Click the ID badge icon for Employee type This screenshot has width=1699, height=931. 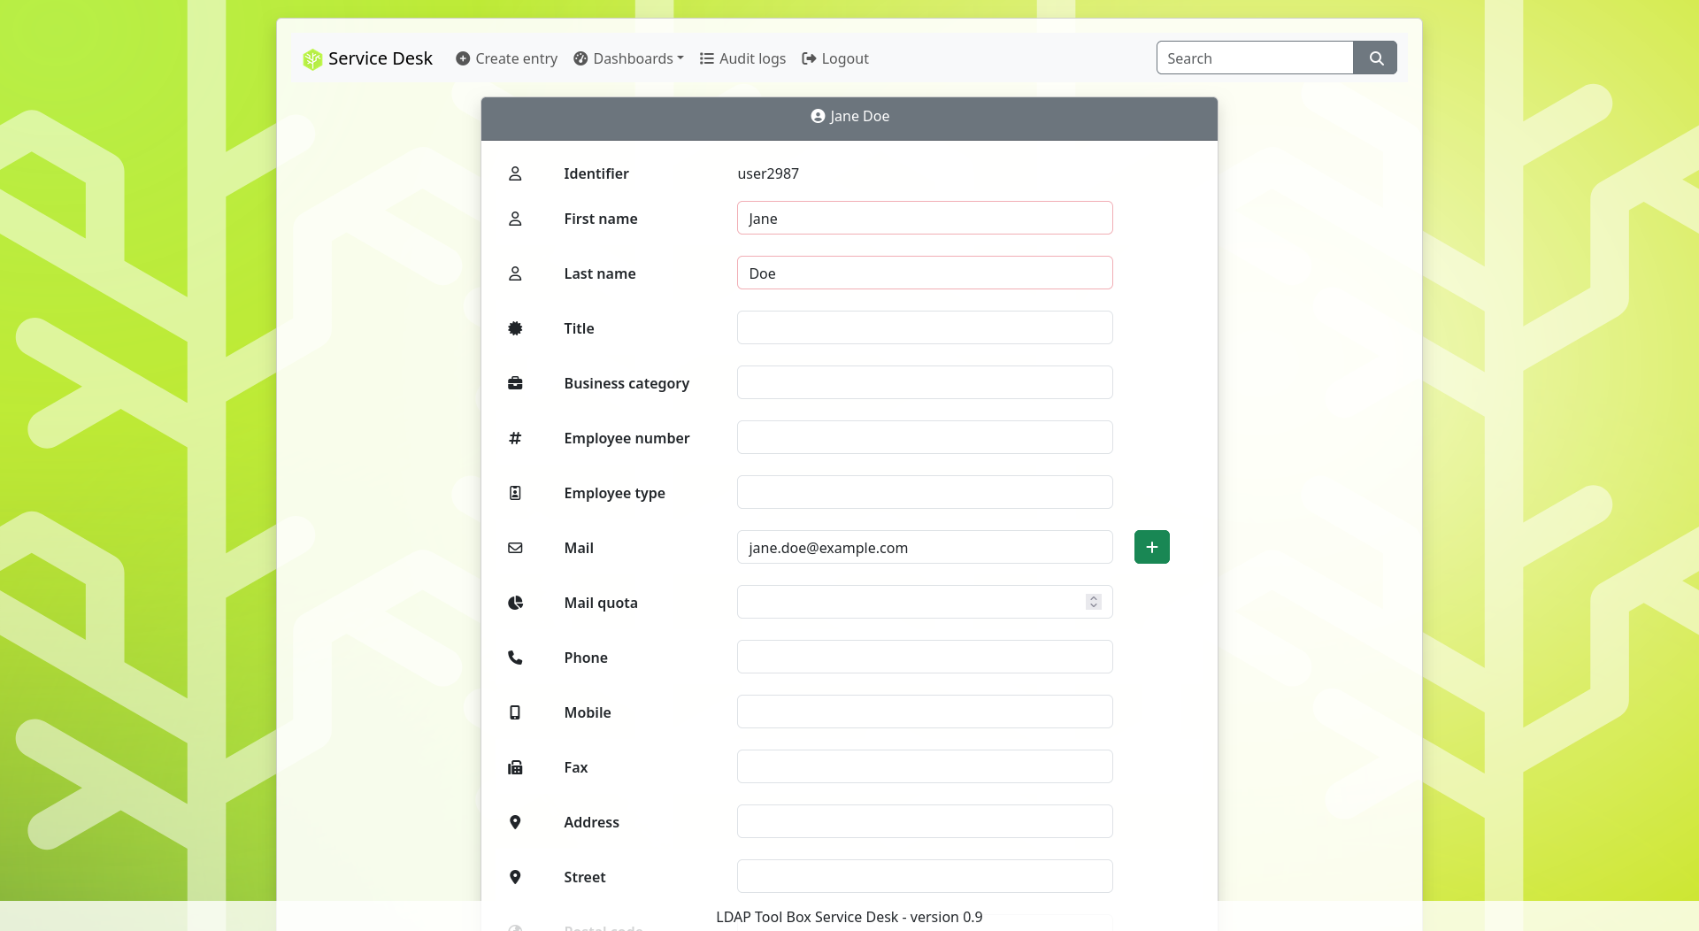pyautogui.click(x=515, y=493)
